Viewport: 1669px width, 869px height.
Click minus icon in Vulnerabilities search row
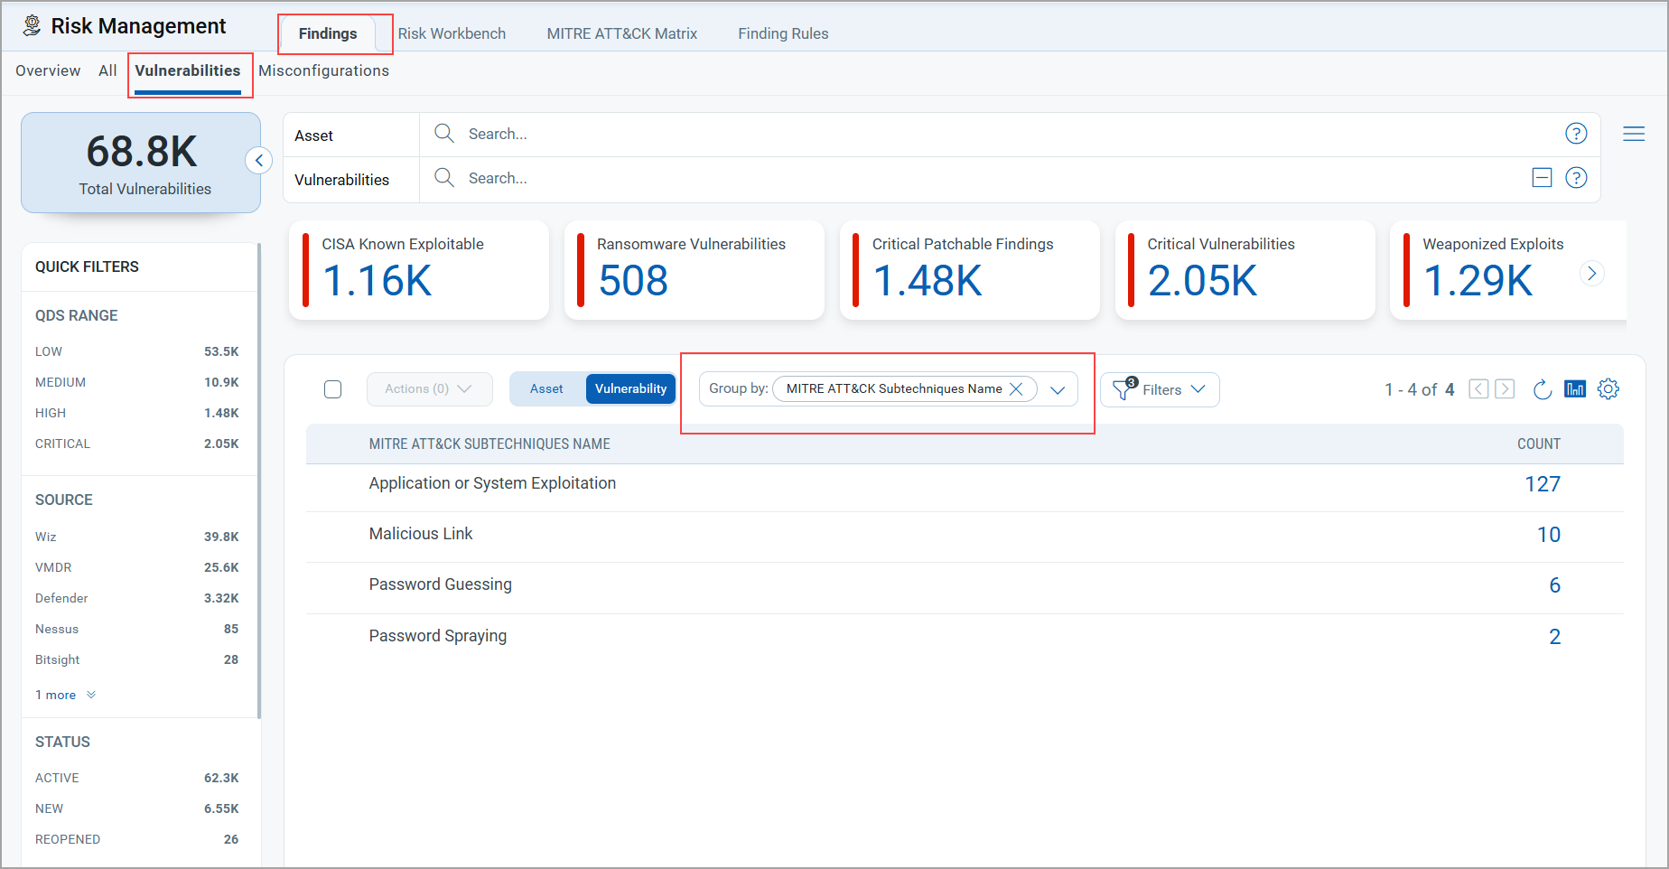(1543, 178)
